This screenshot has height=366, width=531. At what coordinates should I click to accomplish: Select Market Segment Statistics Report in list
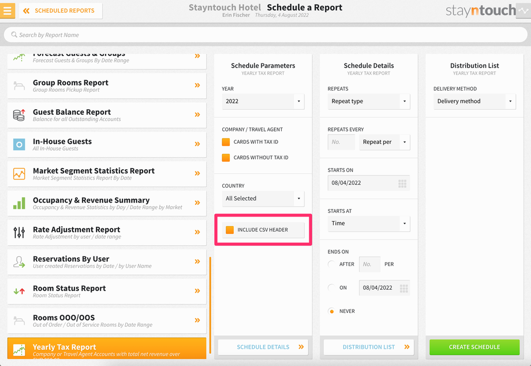(107, 174)
